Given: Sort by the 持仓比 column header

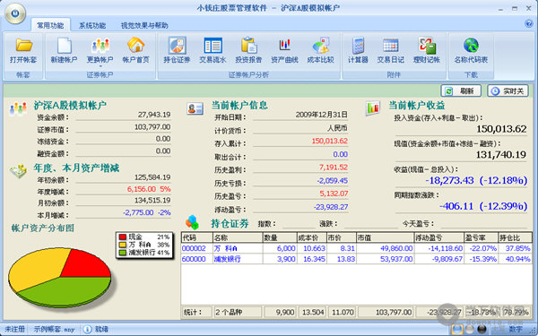Looking at the screenshot, I should click(515, 237).
